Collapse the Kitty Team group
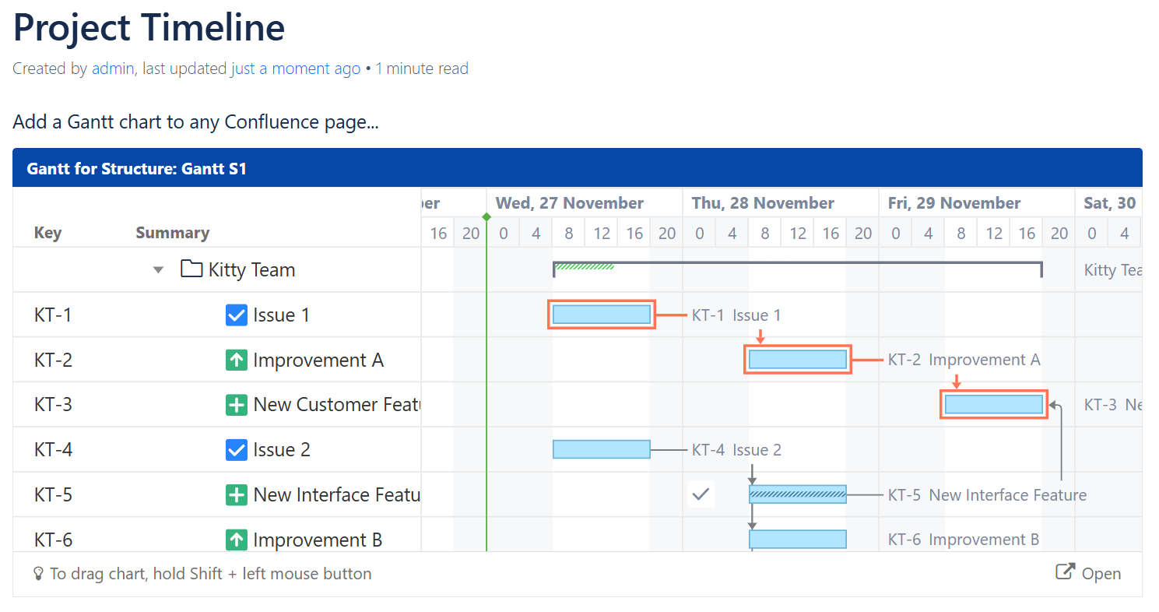Screen dimensions: 1159x612 coord(158,269)
